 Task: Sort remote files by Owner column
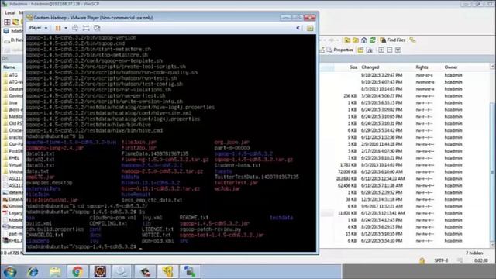click(x=451, y=67)
